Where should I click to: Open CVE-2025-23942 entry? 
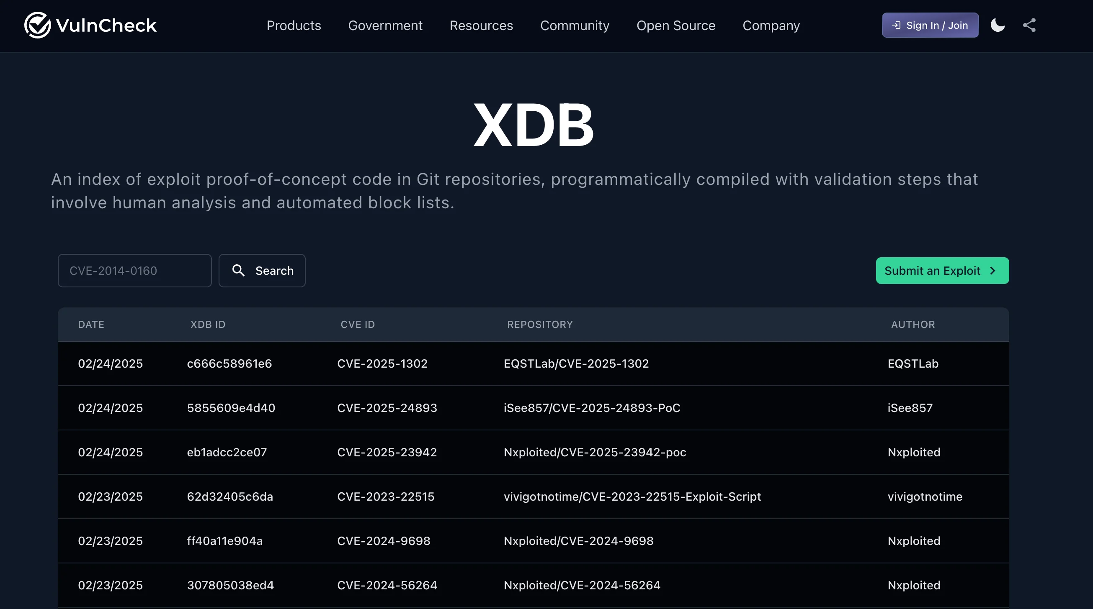387,452
